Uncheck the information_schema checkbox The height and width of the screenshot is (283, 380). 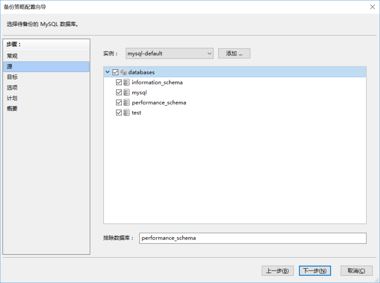click(x=119, y=82)
